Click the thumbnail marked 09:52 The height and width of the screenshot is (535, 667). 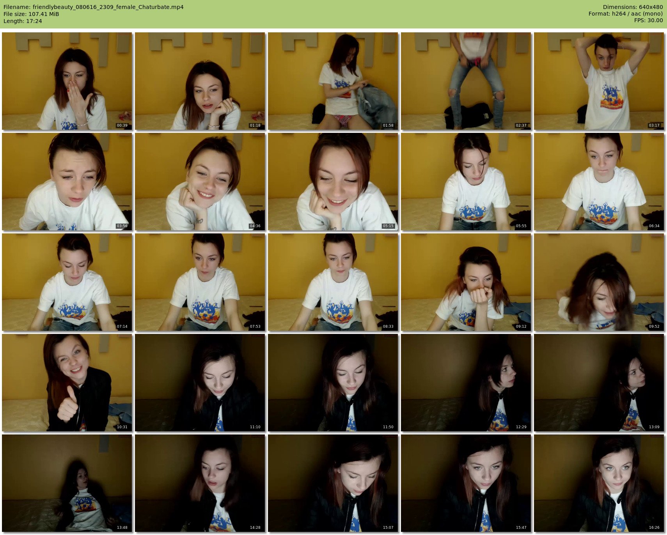click(599, 282)
